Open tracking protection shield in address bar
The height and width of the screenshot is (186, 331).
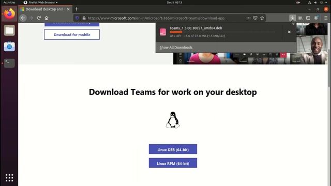point(77,18)
